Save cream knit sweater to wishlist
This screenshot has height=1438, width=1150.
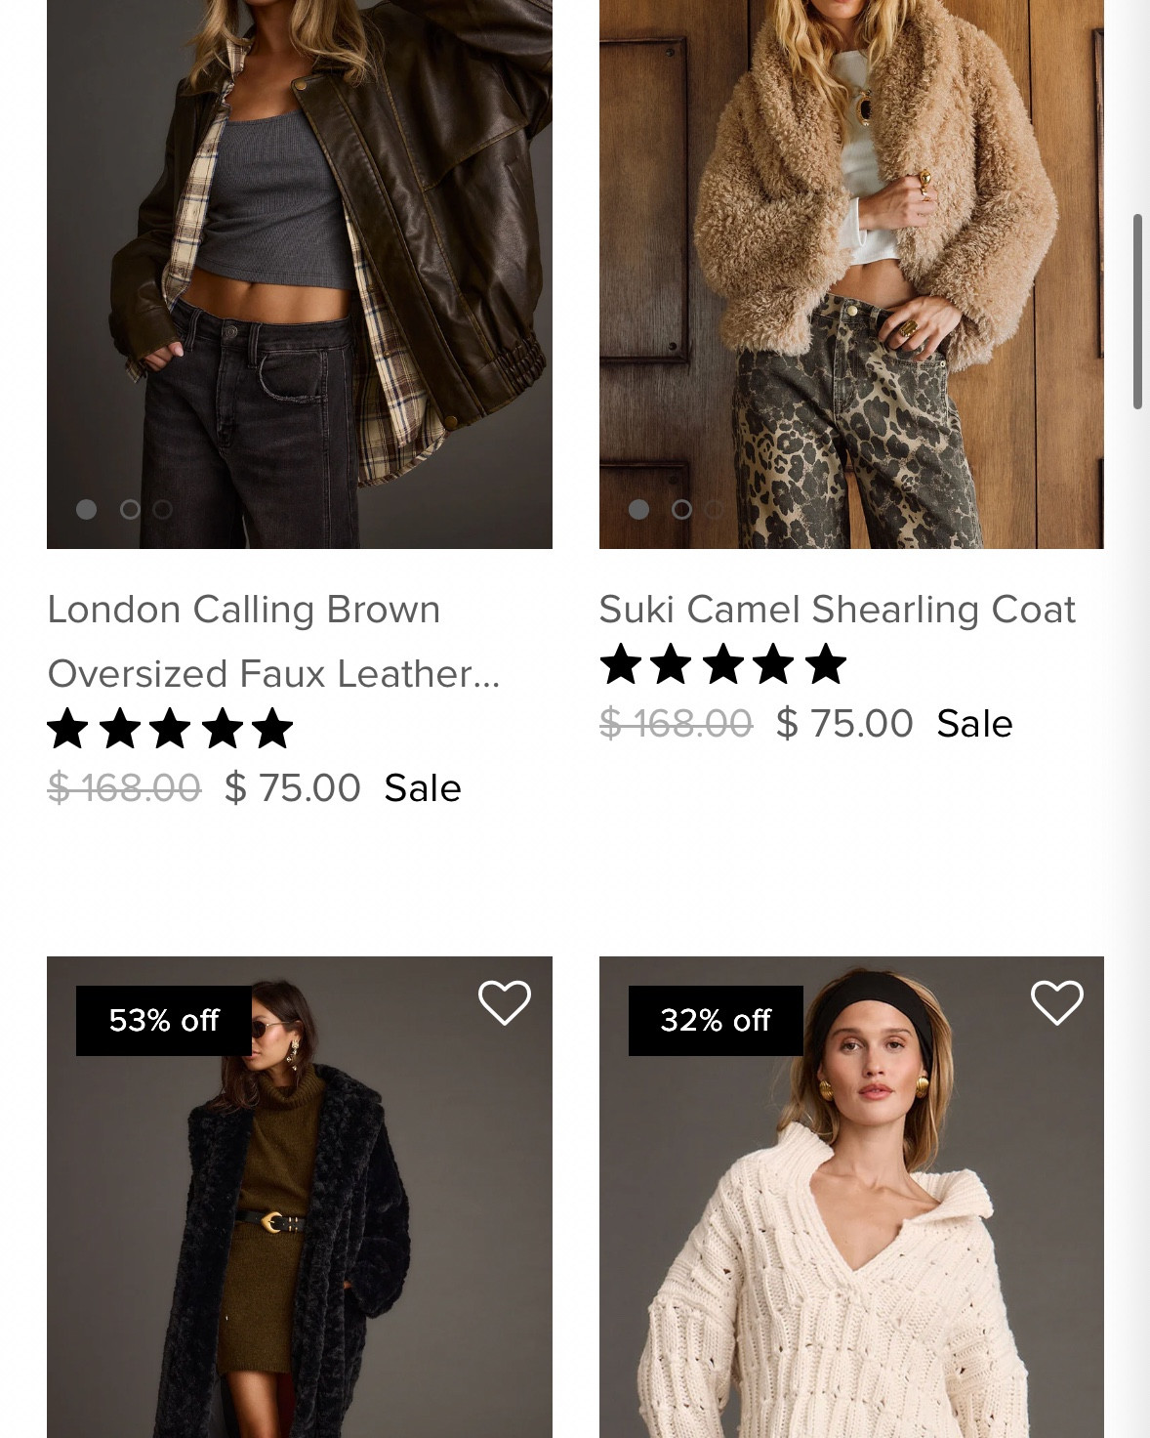tap(1057, 1002)
